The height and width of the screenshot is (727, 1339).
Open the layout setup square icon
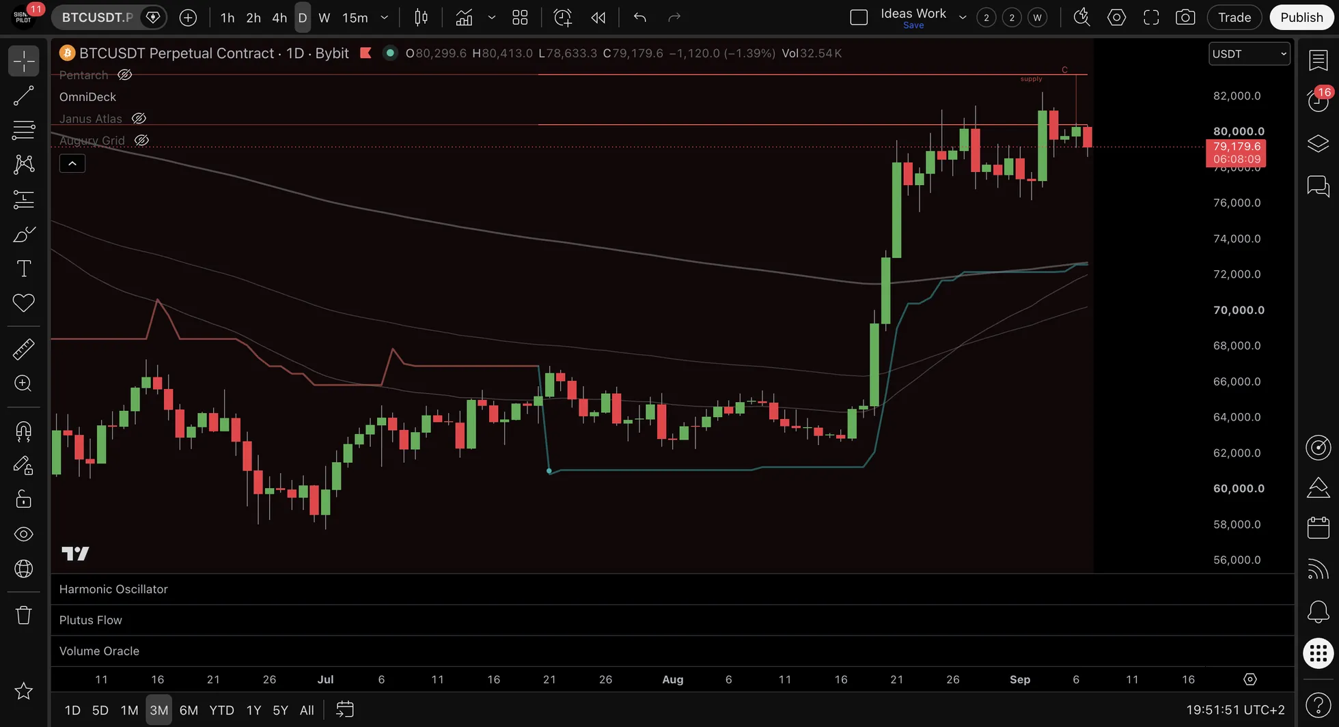tap(859, 18)
